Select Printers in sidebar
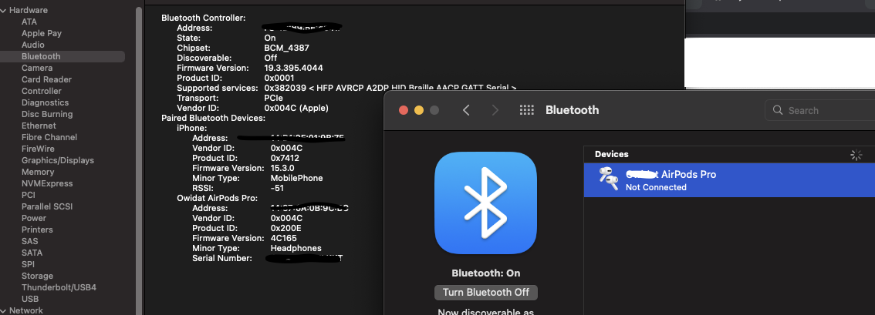The height and width of the screenshot is (315, 875). 37,230
